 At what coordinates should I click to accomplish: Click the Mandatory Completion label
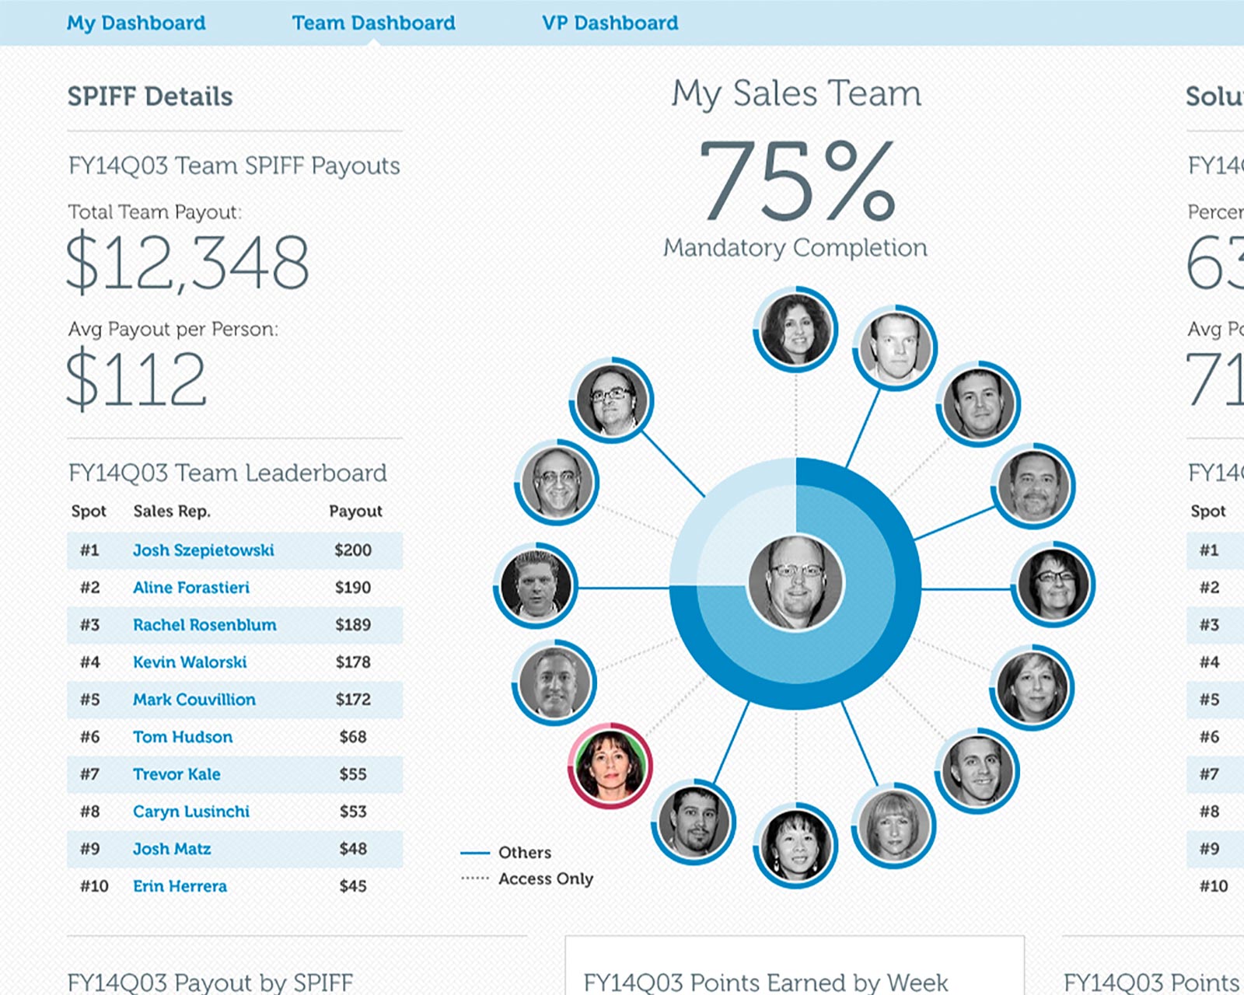point(795,248)
